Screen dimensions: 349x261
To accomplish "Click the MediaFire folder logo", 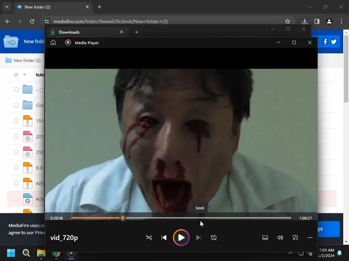I will pos(11,41).
